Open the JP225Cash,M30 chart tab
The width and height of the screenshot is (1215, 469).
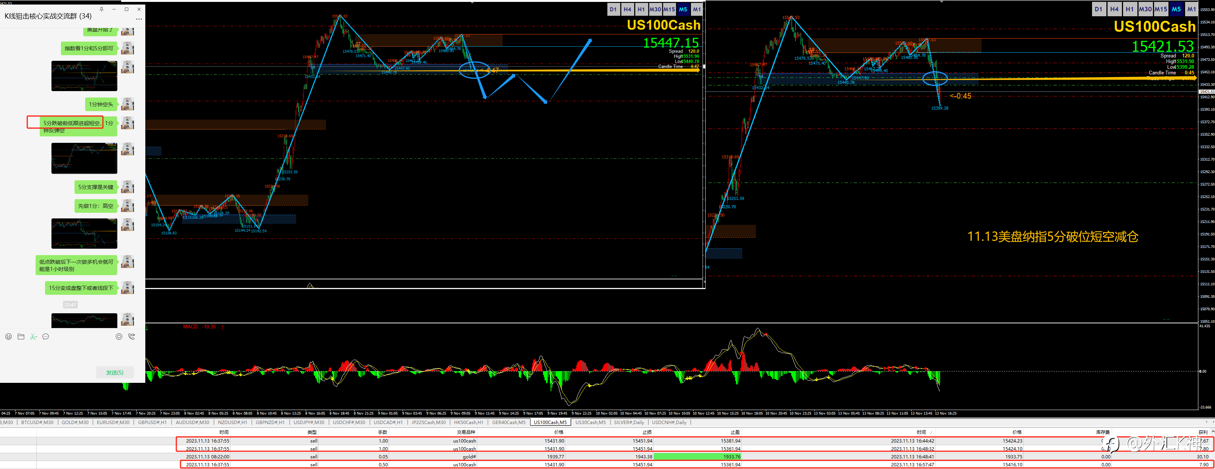click(429, 423)
